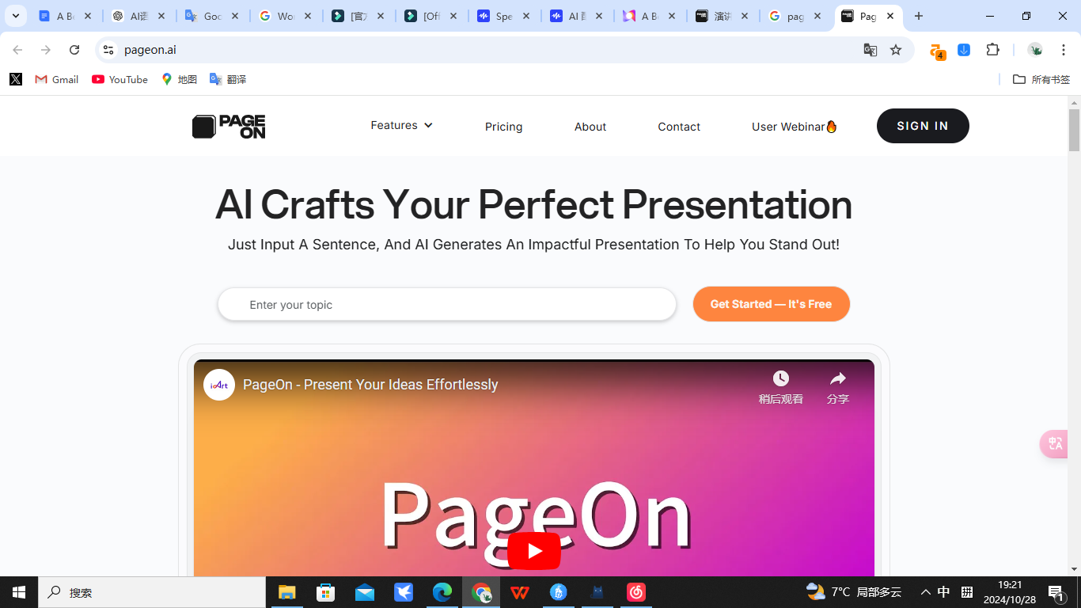Viewport: 1081px width, 608px height.
Task: Click the page vertical scrollbar thumb
Action: point(1074,130)
